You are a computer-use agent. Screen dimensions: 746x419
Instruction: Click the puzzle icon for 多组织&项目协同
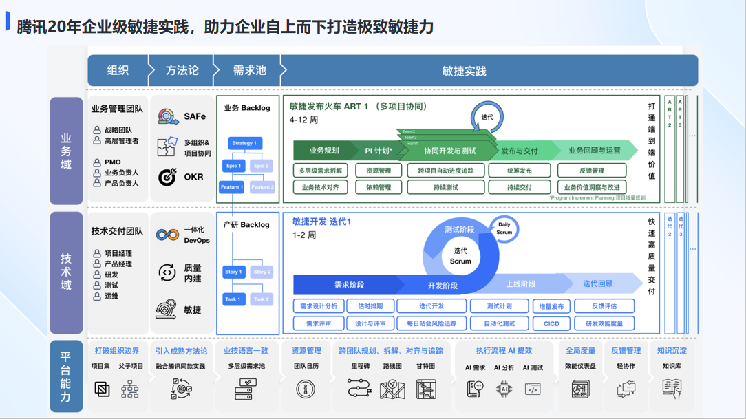(167, 147)
